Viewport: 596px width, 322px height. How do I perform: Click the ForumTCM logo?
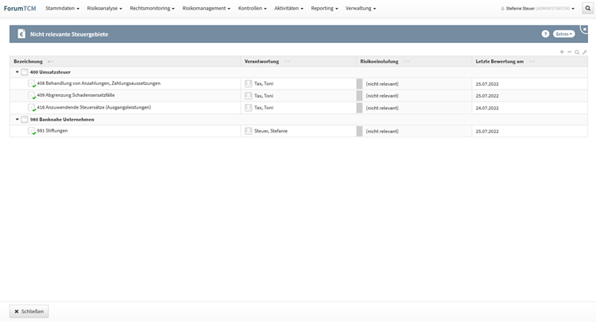20,8
